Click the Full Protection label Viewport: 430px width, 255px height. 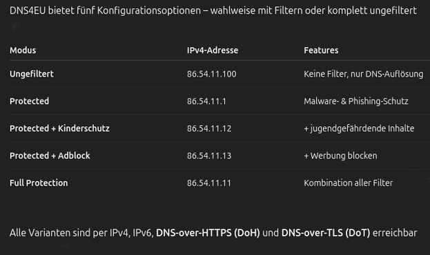click(39, 183)
